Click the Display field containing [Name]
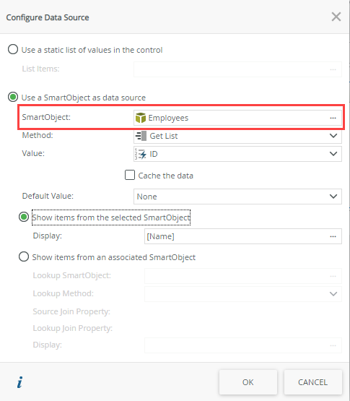 (243, 236)
